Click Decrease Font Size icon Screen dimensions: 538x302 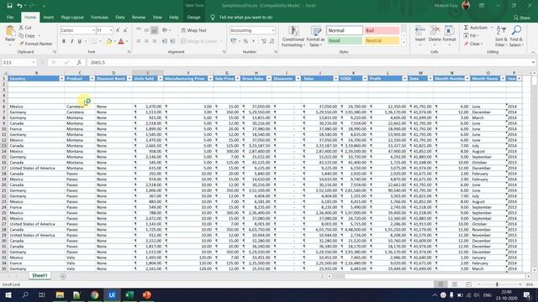click(x=125, y=30)
